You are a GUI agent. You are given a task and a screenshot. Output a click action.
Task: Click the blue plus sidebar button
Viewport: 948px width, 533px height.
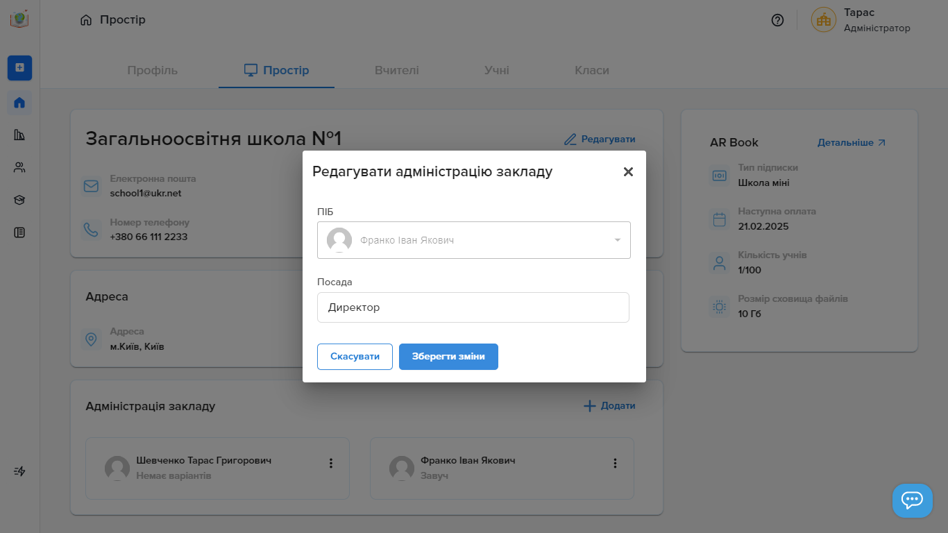point(19,67)
